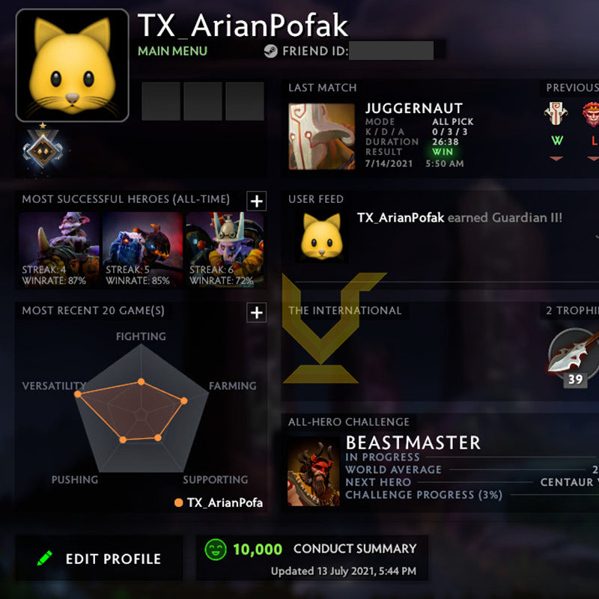Click the Edit Profile button

[99, 559]
